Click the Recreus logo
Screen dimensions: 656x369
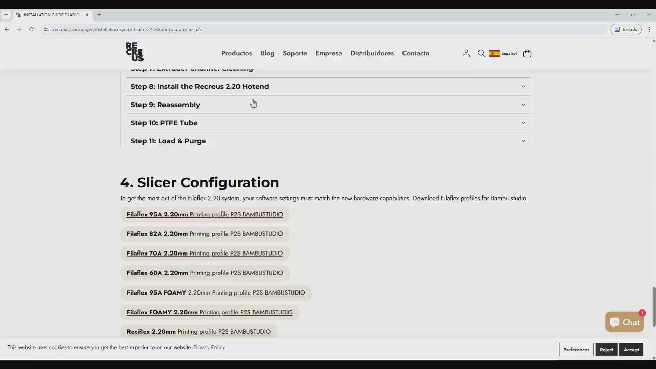point(135,52)
